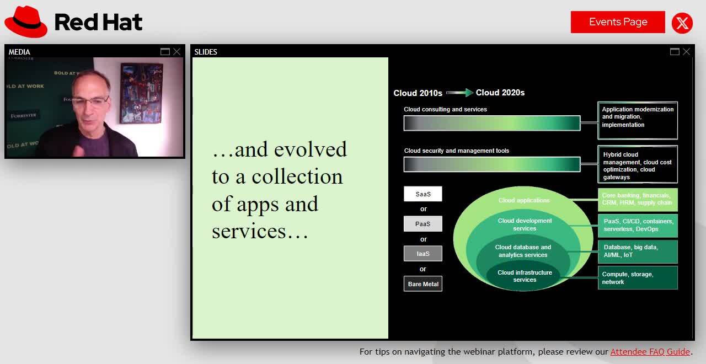Image resolution: width=706 pixels, height=364 pixels.
Task: Click the Bare Metal box on slide
Action: click(x=423, y=284)
